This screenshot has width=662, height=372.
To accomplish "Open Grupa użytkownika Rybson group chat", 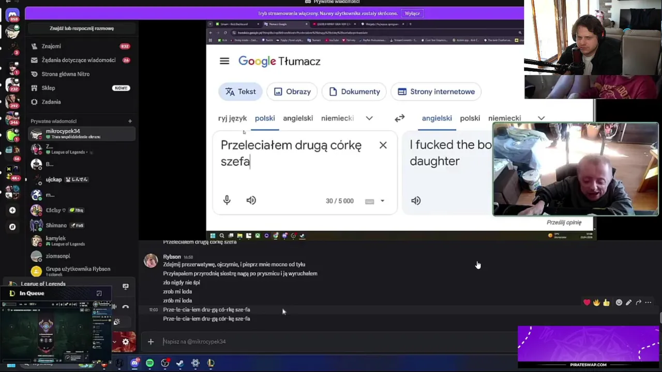I will tap(81, 271).
